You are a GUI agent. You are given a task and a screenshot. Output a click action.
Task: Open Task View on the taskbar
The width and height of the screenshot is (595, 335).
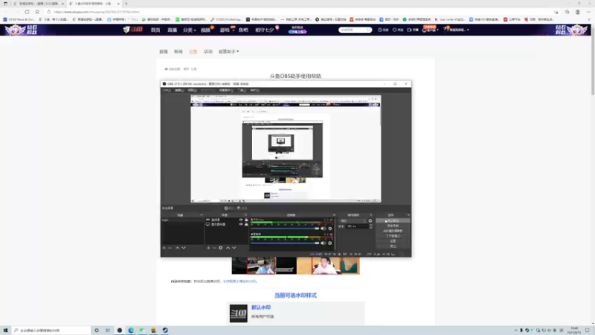click(108, 331)
